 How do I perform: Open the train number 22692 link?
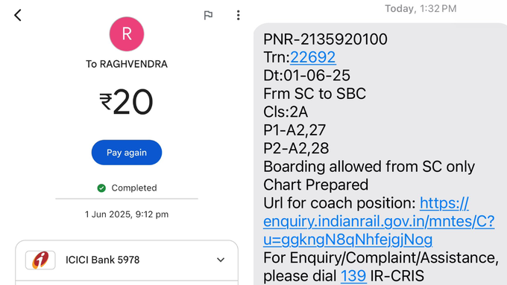tap(312, 57)
